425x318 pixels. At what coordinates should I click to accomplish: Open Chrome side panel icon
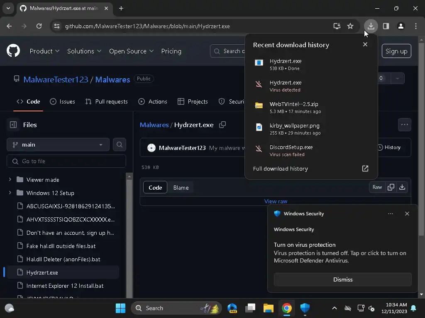(386, 26)
